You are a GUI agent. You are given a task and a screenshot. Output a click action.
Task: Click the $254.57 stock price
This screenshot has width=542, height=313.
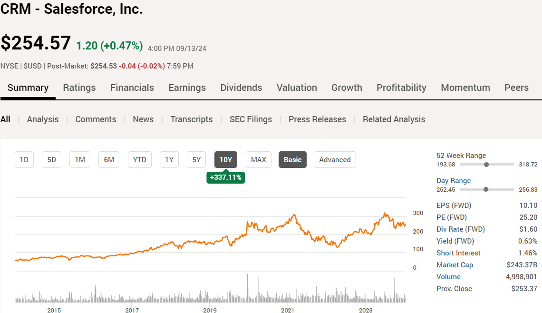point(36,43)
